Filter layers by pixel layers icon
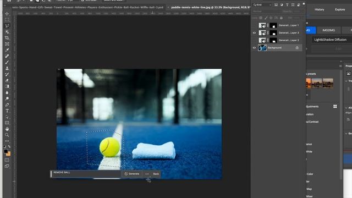 (276, 5)
